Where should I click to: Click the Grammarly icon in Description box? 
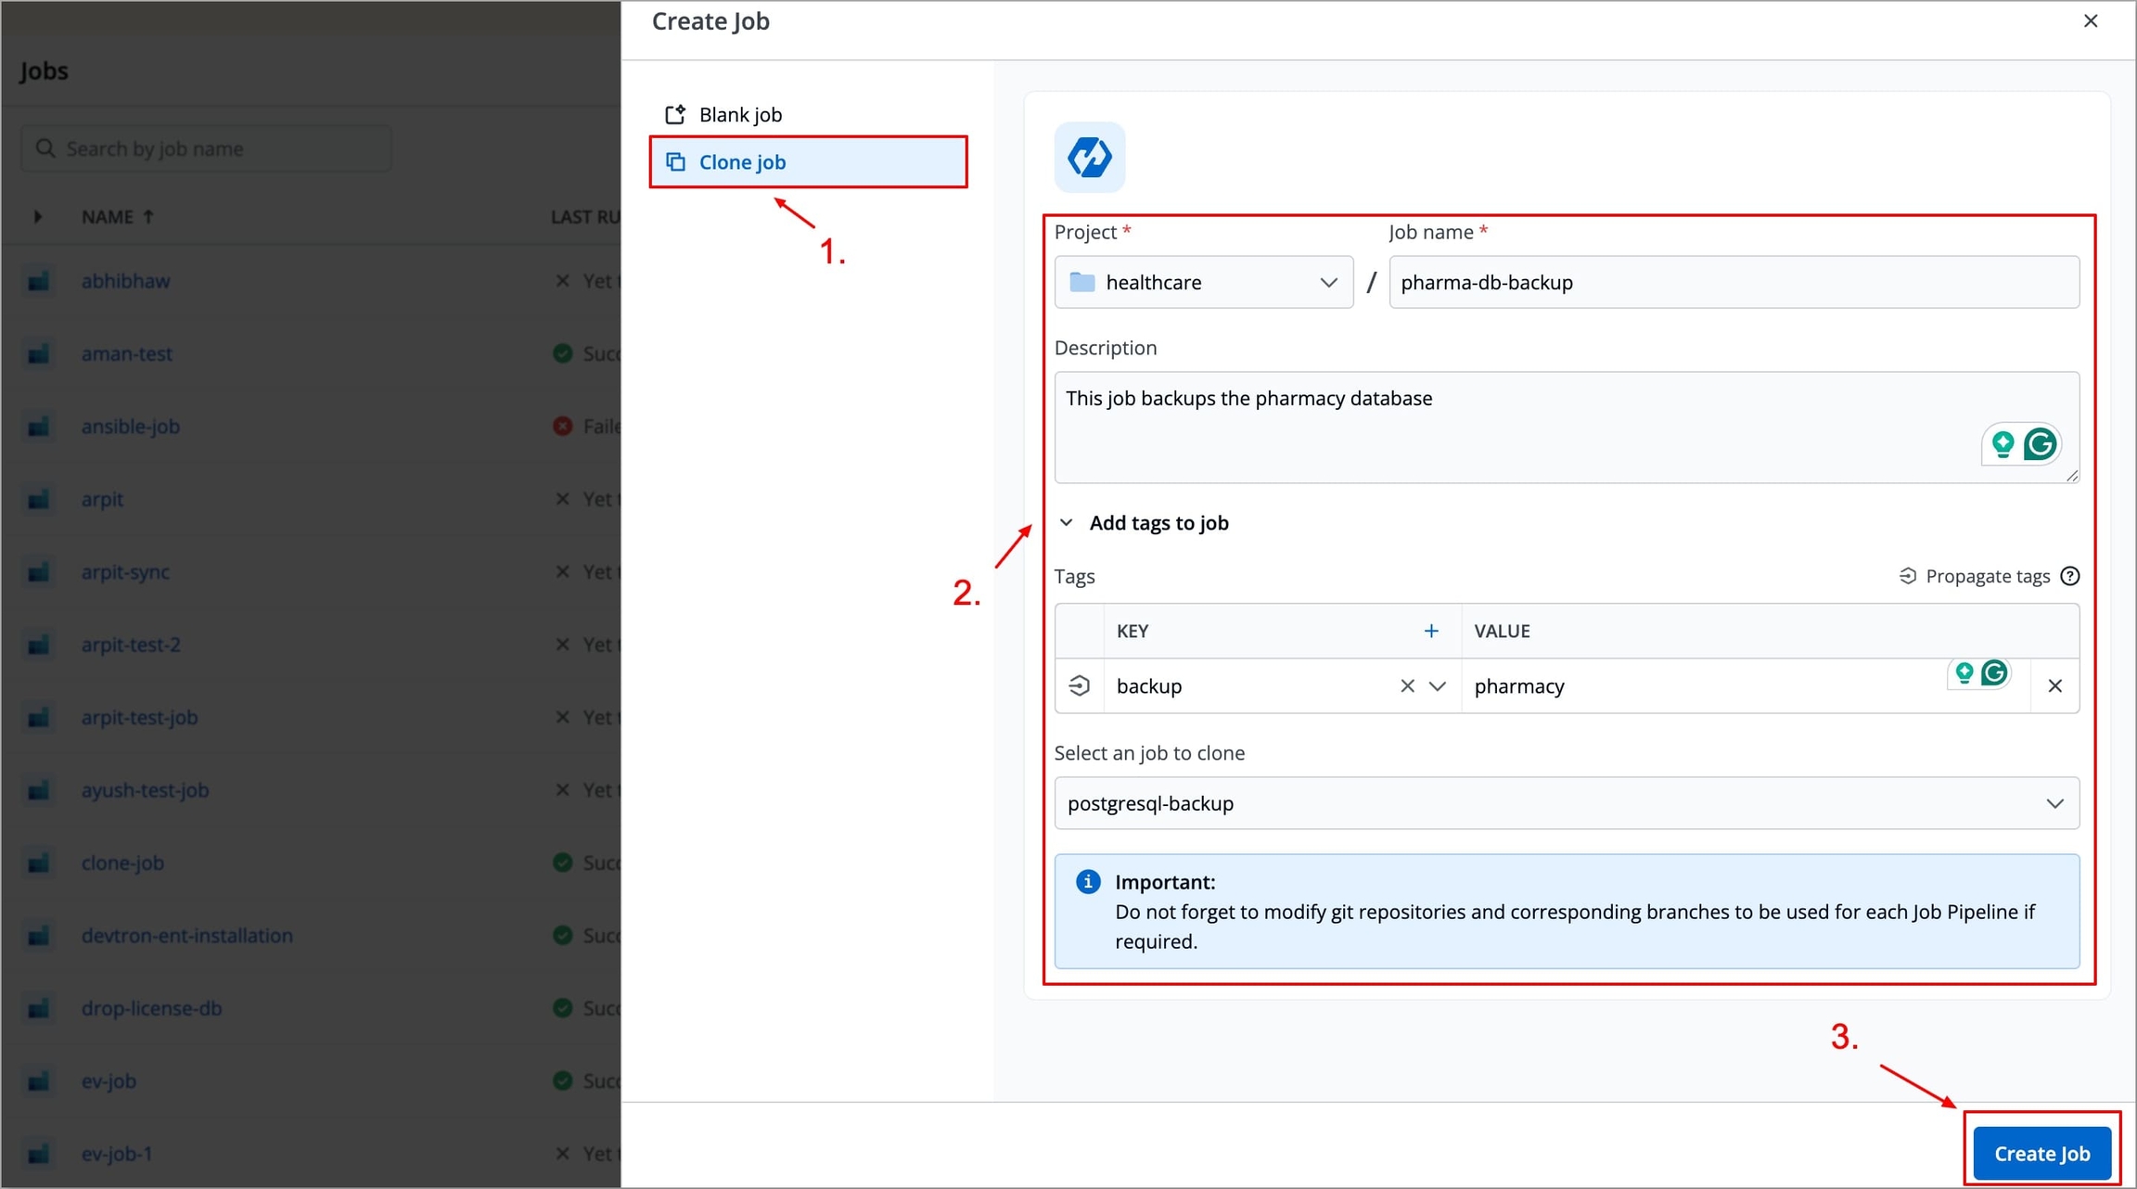[2041, 445]
